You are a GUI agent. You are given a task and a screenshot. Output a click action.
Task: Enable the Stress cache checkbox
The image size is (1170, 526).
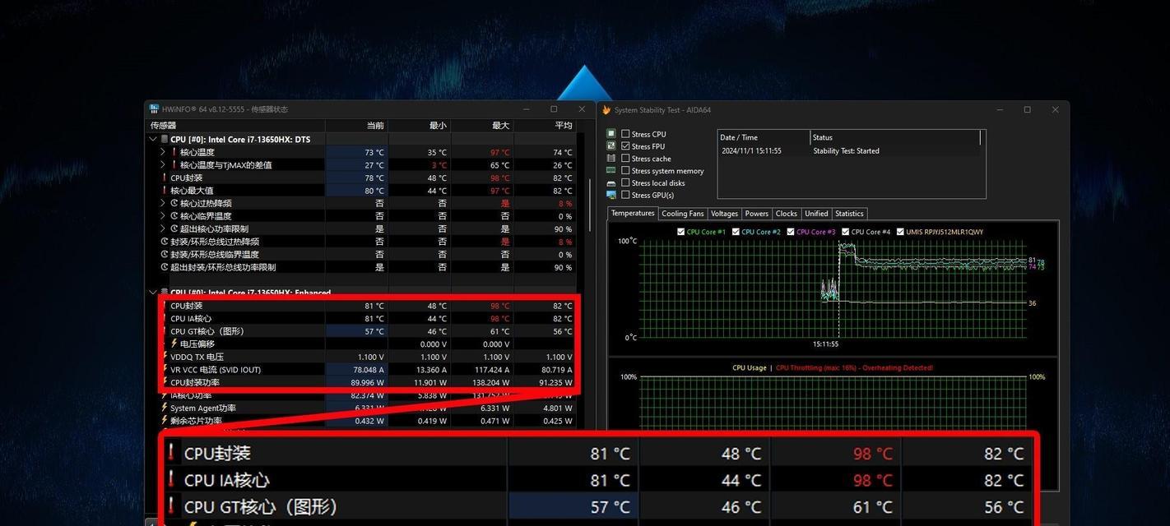(x=625, y=158)
